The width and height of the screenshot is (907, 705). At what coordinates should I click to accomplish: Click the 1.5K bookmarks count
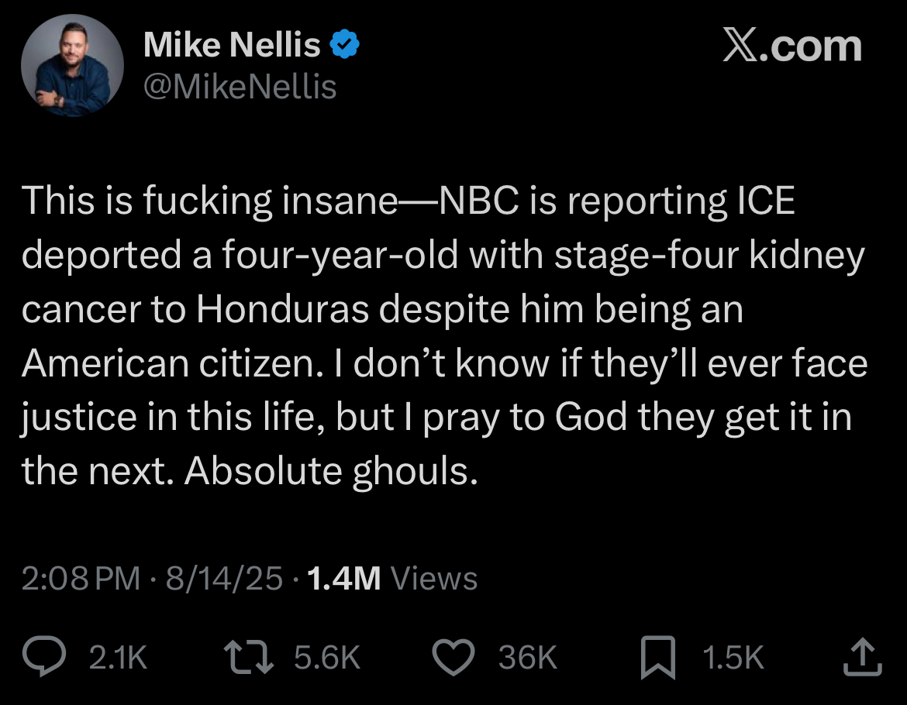733,658
